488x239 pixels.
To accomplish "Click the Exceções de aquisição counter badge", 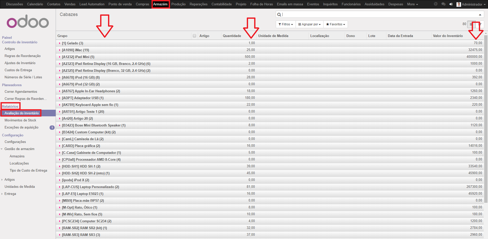I will (52, 127).
